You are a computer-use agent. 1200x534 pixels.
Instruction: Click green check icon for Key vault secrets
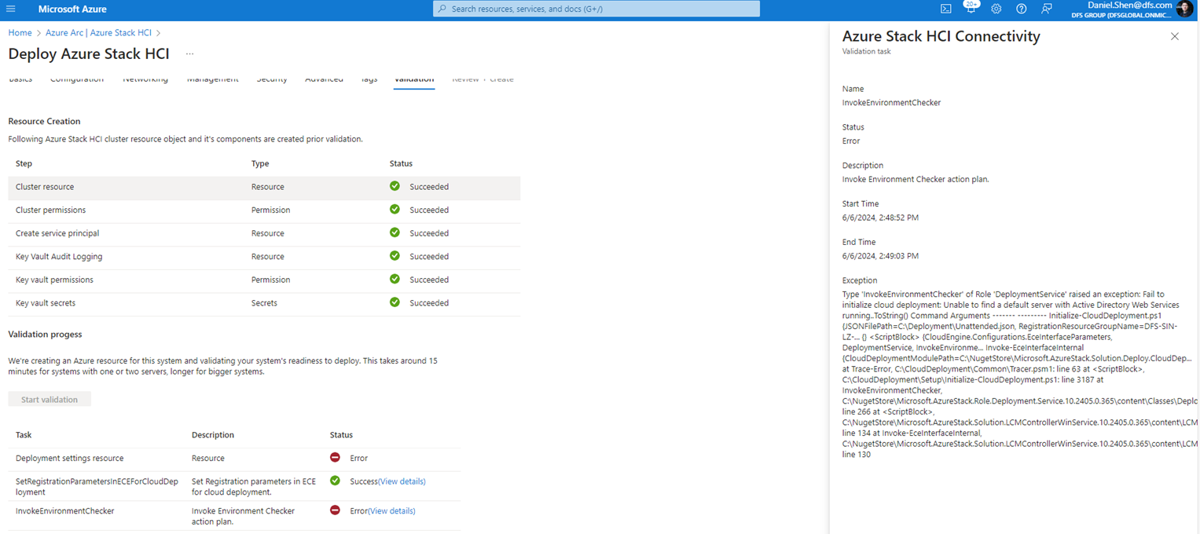click(x=394, y=302)
